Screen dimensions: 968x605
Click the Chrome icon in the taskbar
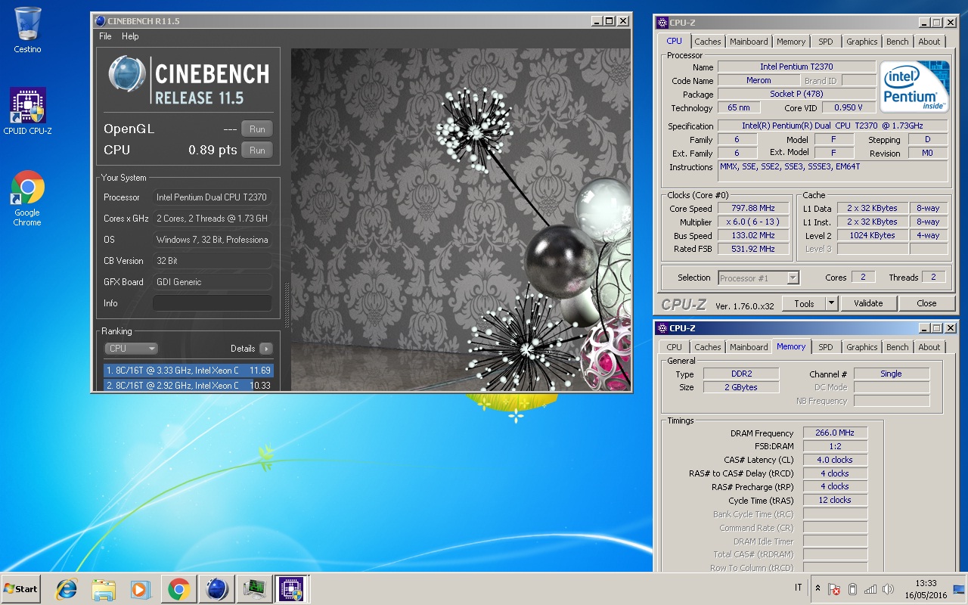[178, 589]
